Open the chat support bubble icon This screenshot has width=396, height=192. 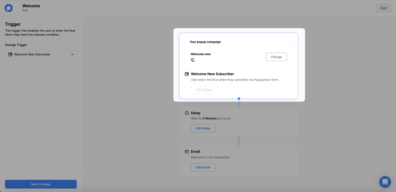click(x=385, y=182)
